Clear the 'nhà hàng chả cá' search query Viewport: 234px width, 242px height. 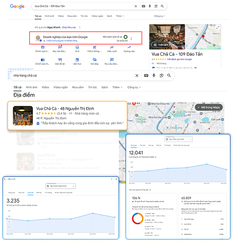(x=137, y=75)
